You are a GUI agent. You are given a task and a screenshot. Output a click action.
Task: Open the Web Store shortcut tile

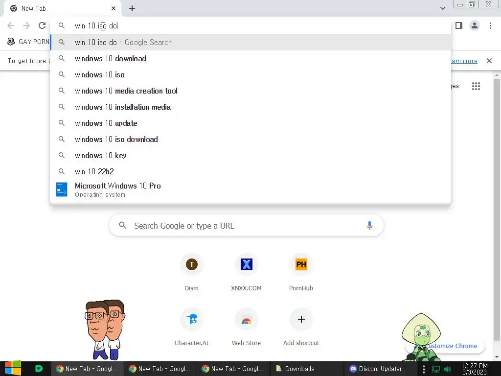pyautogui.click(x=247, y=327)
